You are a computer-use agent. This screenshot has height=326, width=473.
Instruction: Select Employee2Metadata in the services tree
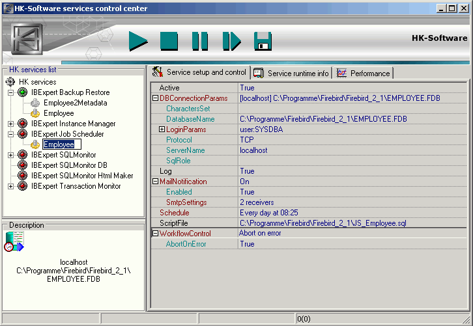75,103
